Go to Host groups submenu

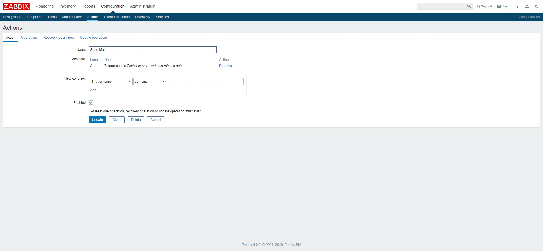click(12, 17)
